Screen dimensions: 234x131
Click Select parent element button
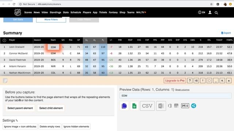tap(20, 108)
